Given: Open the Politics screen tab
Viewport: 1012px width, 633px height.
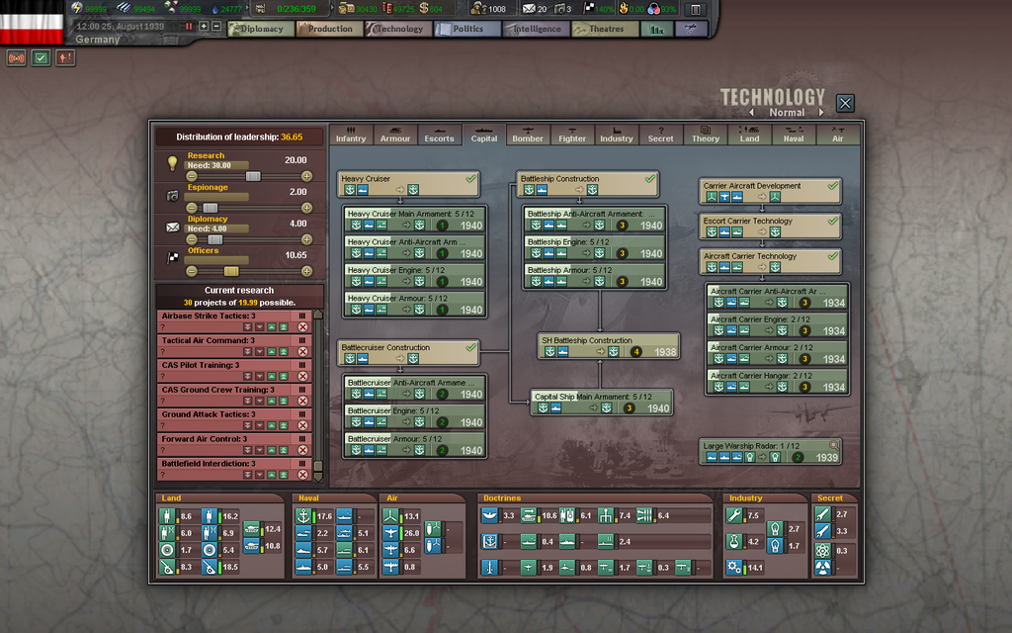Looking at the screenshot, I should point(467,29).
